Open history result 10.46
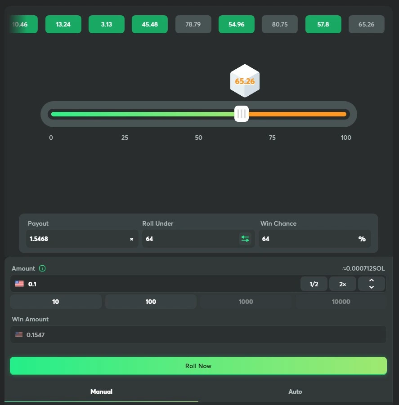 point(23,24)
